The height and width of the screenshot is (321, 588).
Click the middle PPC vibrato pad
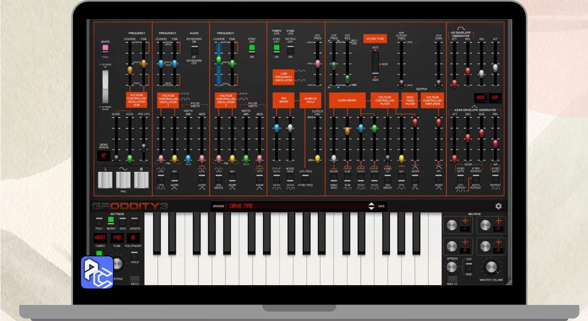(123, 180)
